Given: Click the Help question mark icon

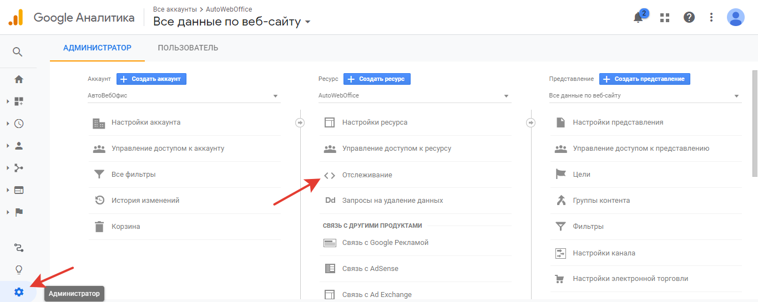Looking at the screenshot, I should click(689, 18).
